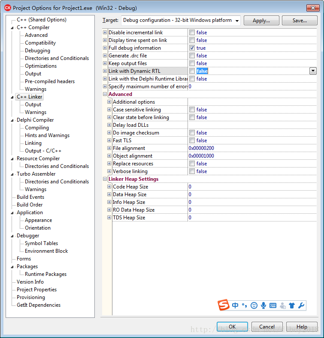This screenshot has height=338, width=324.
Task: Toggle Link with the Delphi Runtime Library checkbox
Action: [x=192, y=79]
